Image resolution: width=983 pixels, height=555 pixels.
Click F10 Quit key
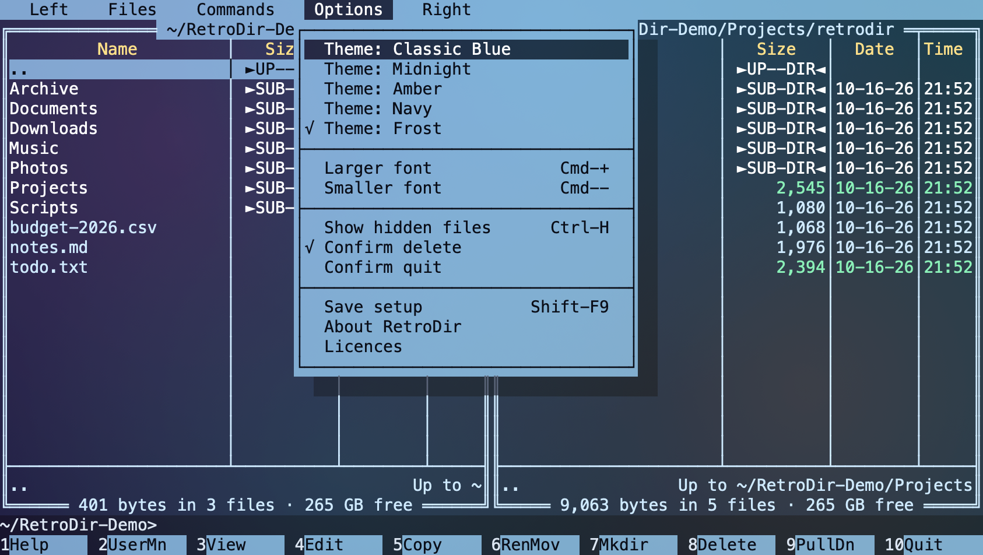point(933,545)
